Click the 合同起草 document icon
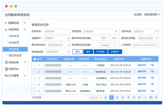The width and height of the screenshot is (165, 107). pyautogui.click(x=6, y=63)
